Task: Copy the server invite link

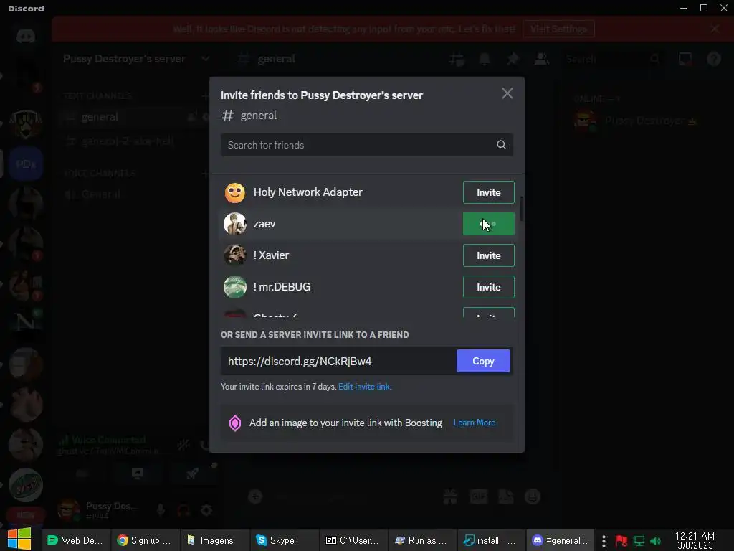Action: tap(483, 361)
